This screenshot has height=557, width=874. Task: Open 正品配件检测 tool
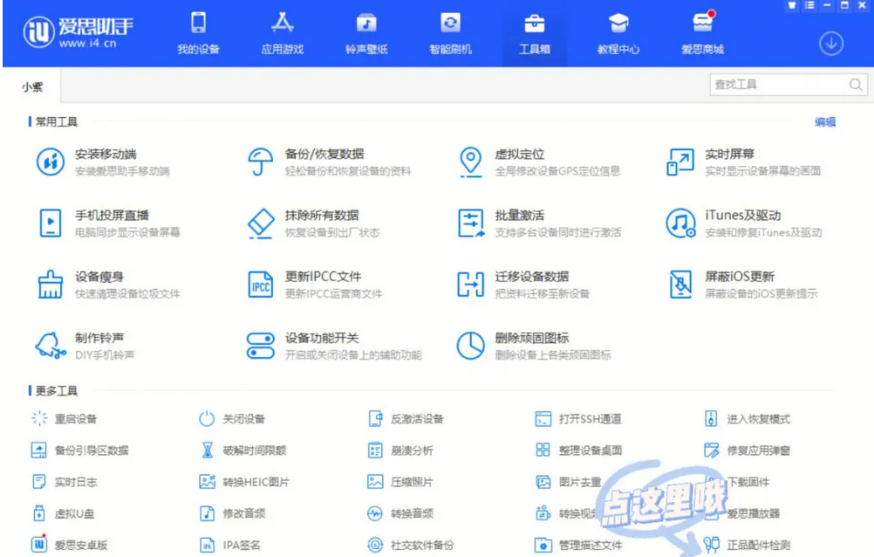748,545
